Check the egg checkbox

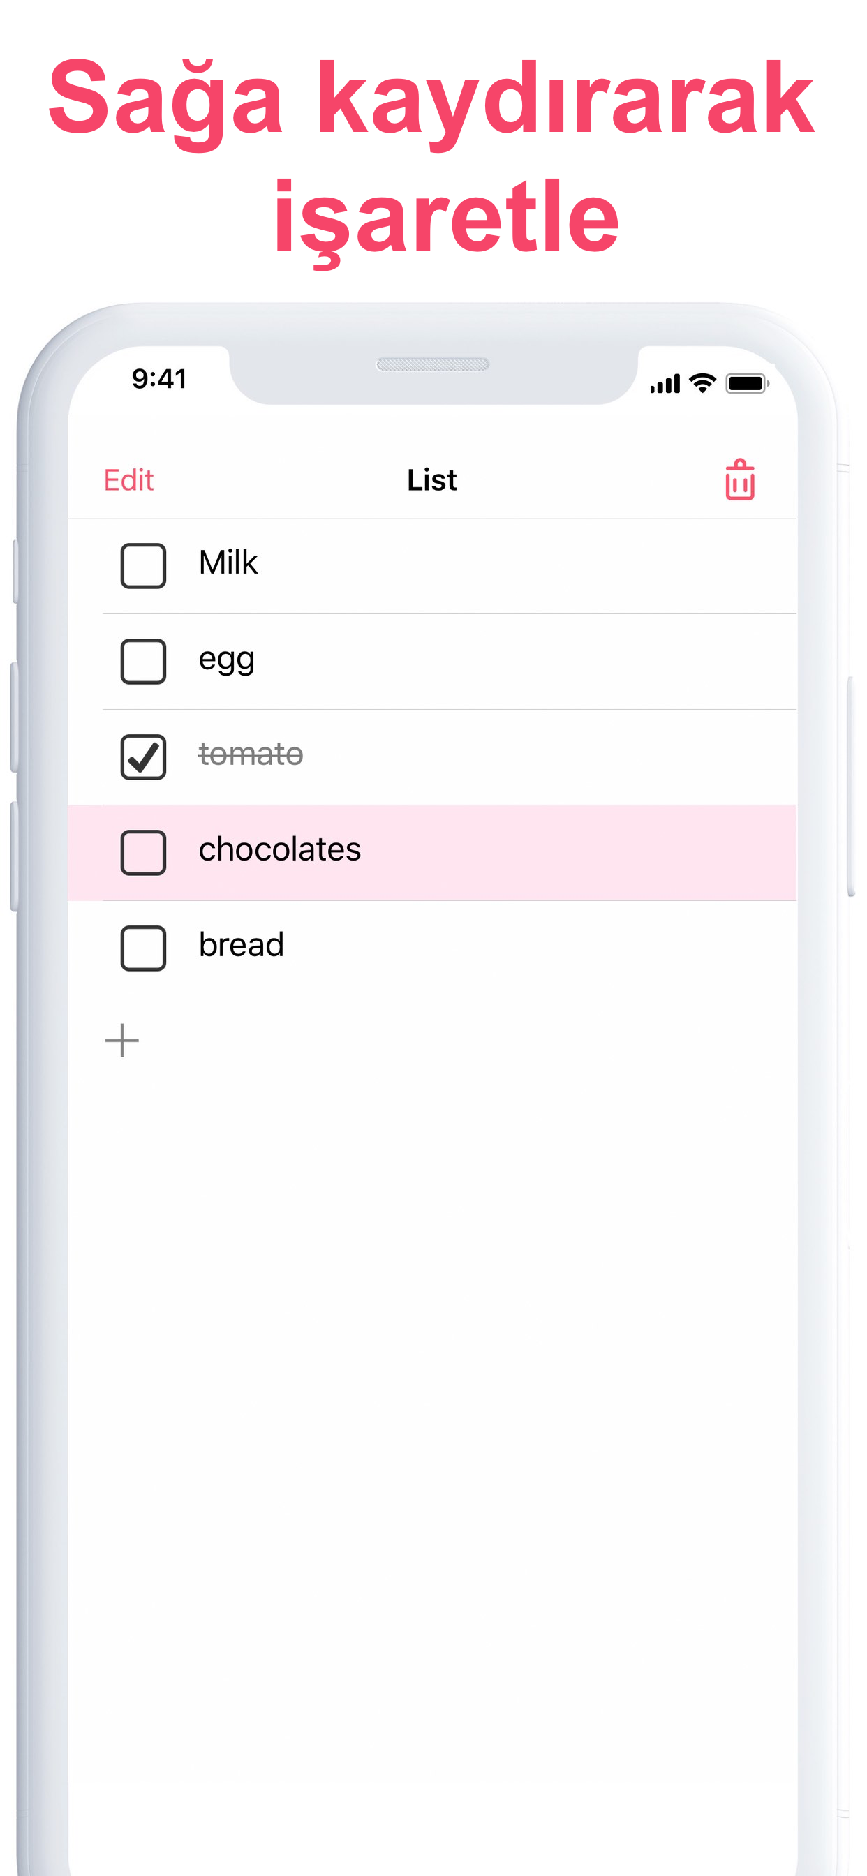pyautogui.click(x=143, y=661)
